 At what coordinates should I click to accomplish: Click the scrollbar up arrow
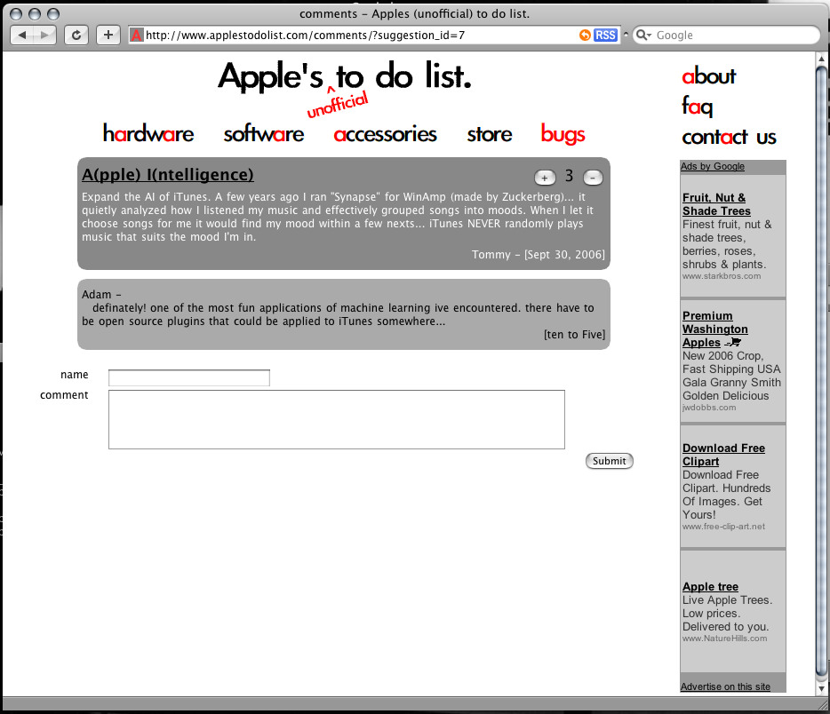tap(821, 59)
